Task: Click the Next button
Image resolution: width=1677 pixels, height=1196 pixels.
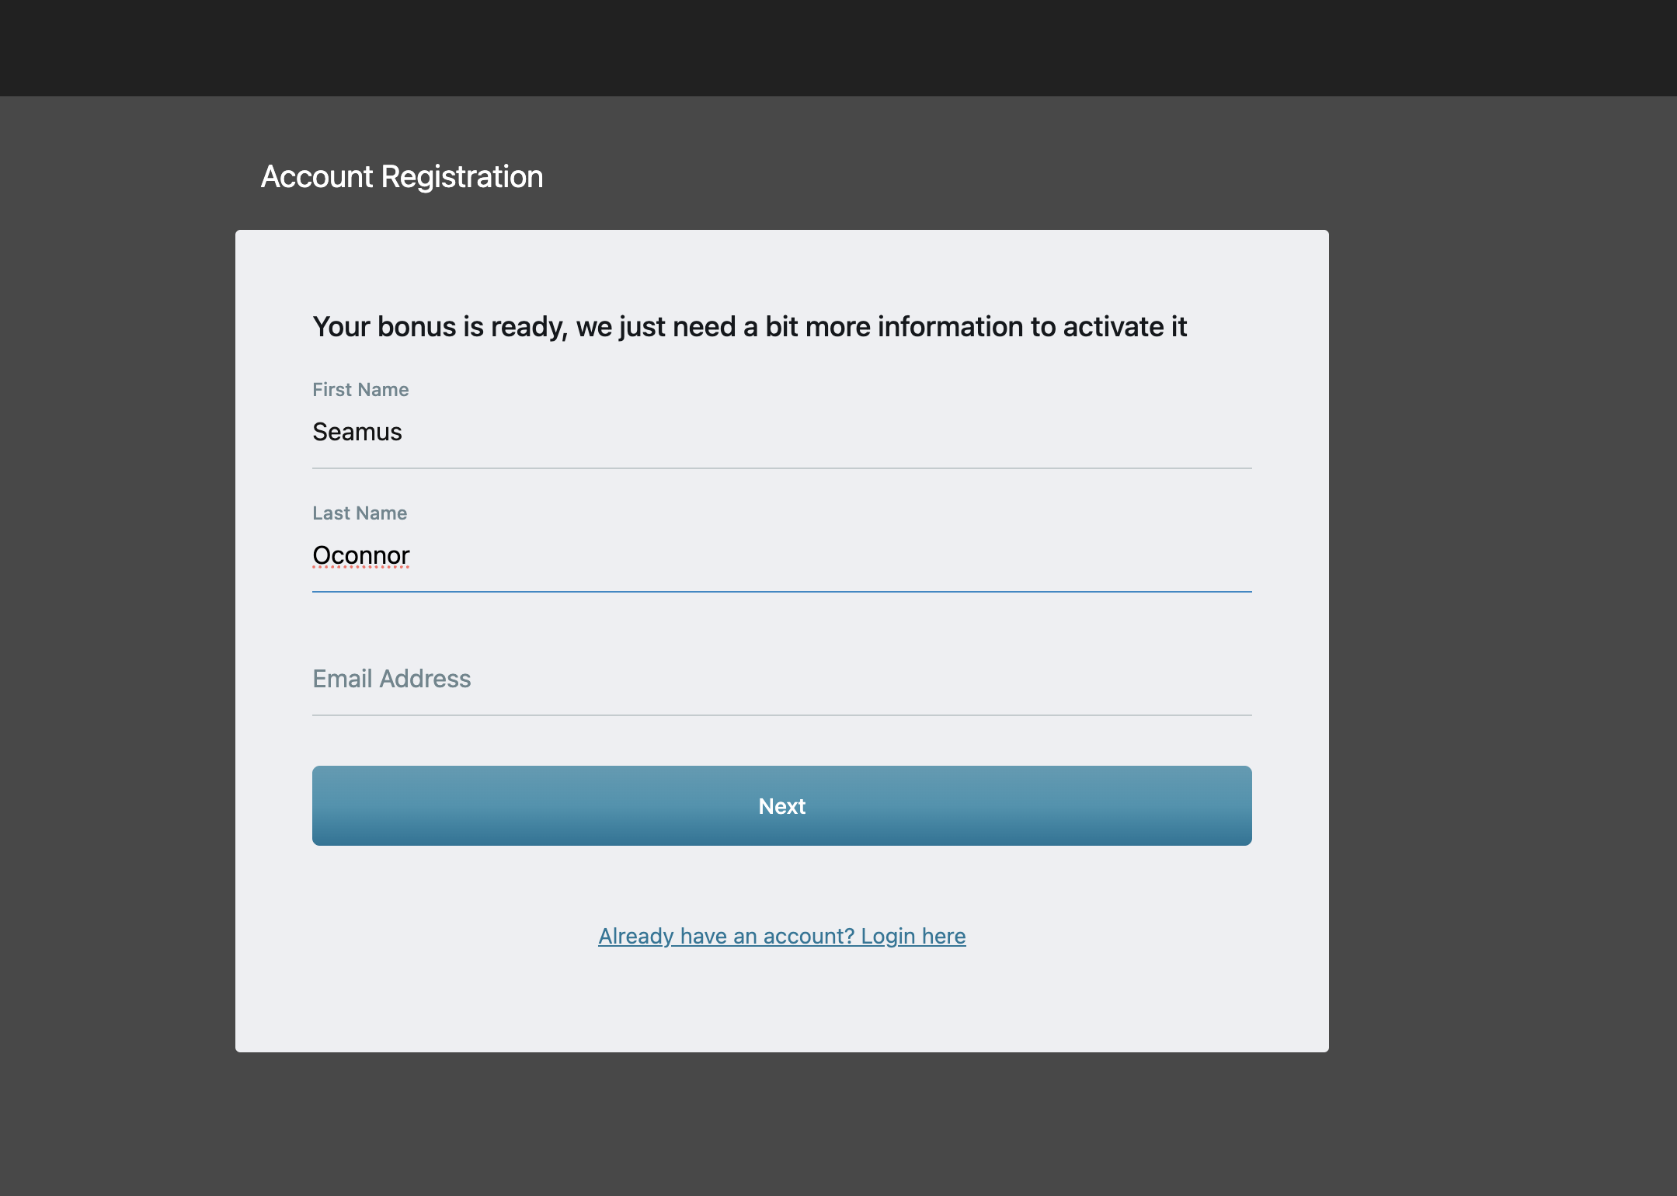Action: [x=781, y=805]
